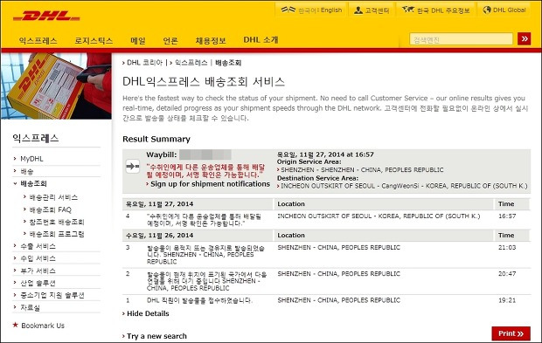542x343 pixels.
Task: Click the arrow icon beside Waybill
Action: 132,167
